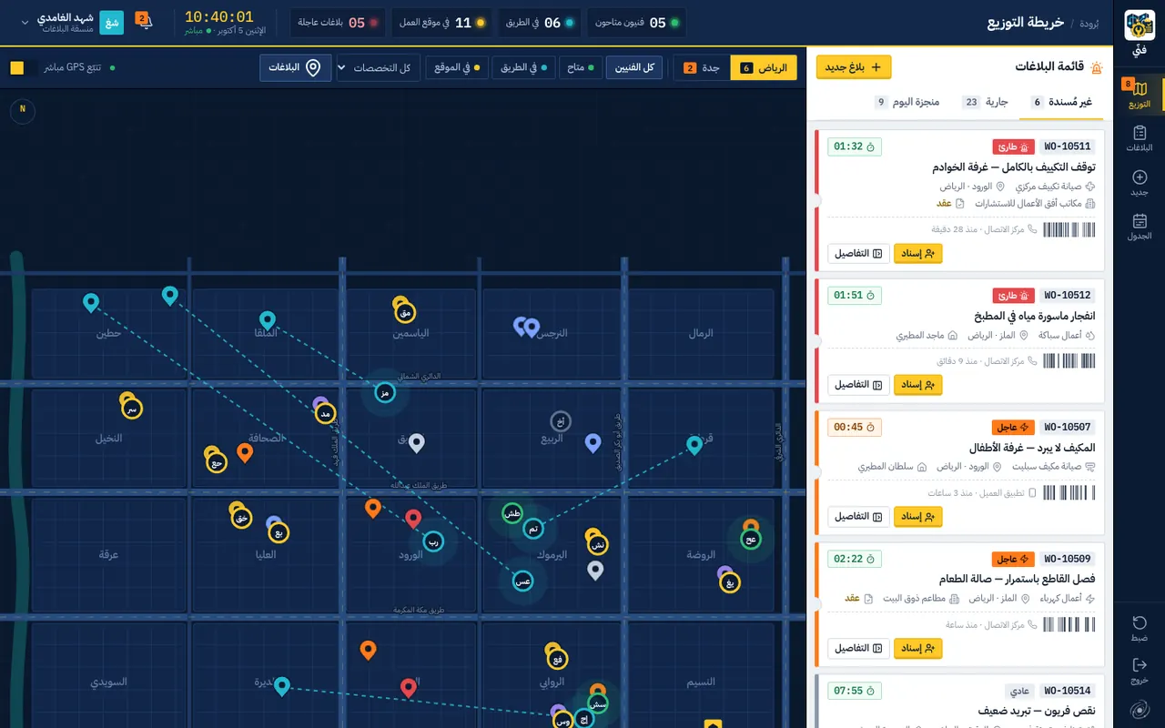
Task: Select technician marker سر in النخيل
Action: pos(132,409)
